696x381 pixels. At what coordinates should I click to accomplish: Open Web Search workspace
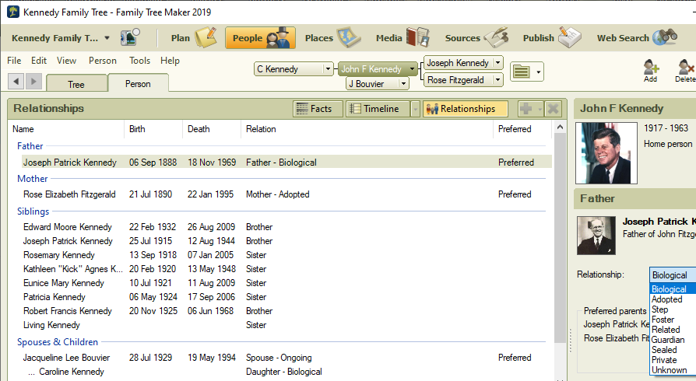click(x=635, y=37)
